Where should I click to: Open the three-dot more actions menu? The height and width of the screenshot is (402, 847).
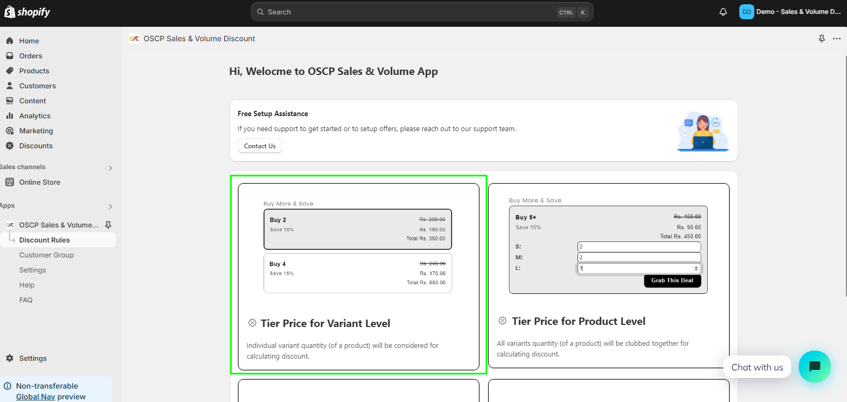[836, 39]
